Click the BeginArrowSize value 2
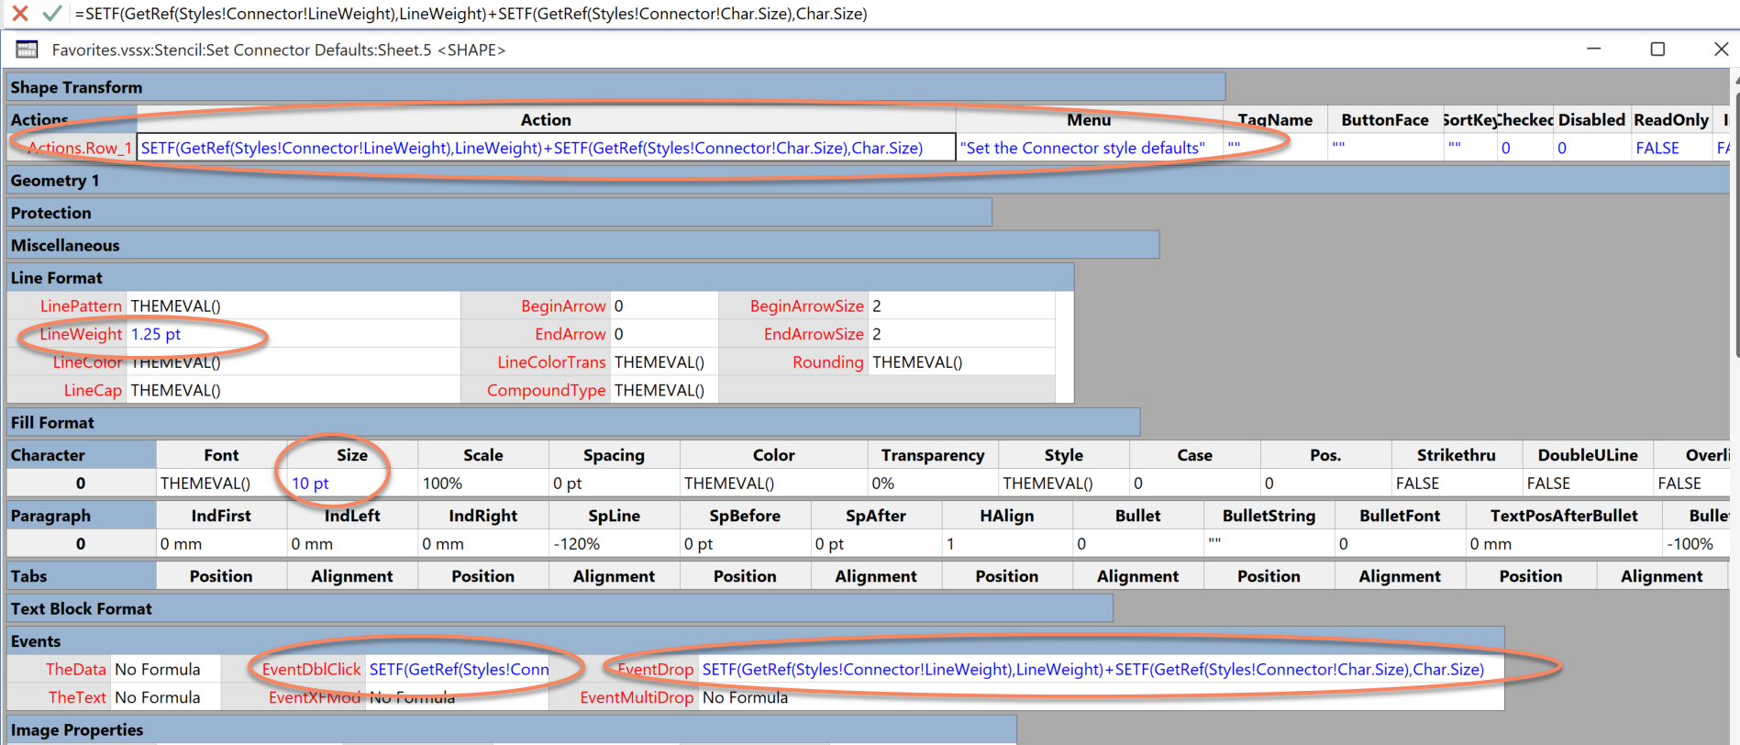This screenshot has width=1740, height=745. 961,306
